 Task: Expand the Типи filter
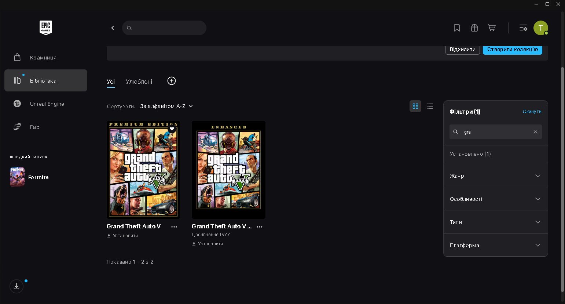click(x=496, y=222)
